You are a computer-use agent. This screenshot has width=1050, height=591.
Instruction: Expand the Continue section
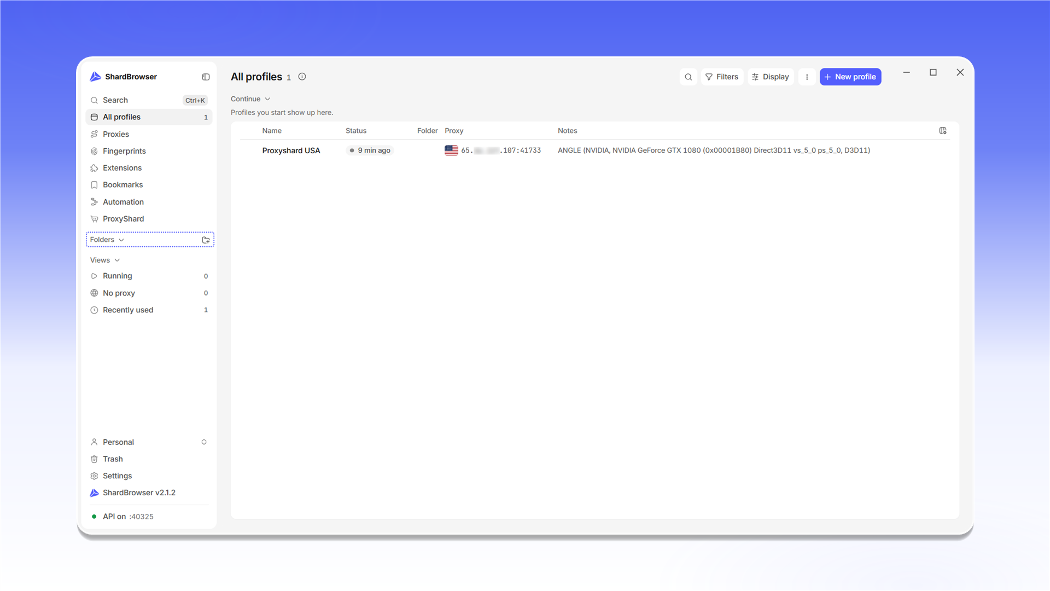coord(250,99)
